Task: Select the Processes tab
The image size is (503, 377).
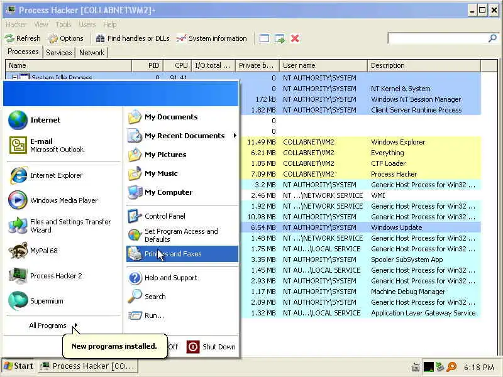Action: (23, 52)
